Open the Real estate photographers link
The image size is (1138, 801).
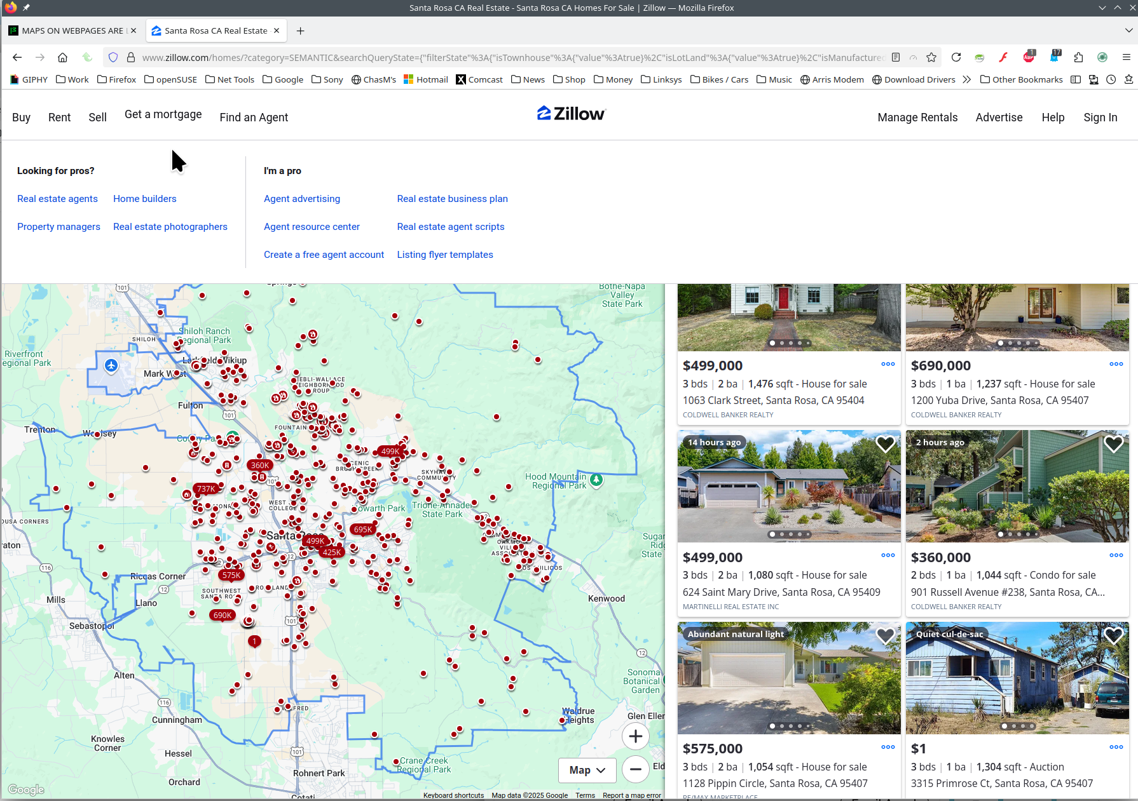pos(170,227)
